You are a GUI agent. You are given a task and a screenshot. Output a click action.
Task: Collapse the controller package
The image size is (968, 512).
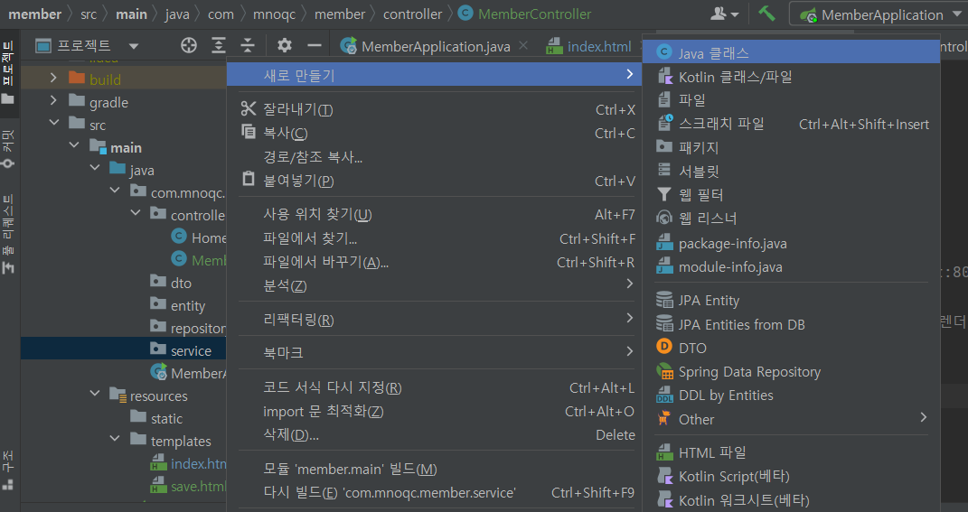pos(136,213)
